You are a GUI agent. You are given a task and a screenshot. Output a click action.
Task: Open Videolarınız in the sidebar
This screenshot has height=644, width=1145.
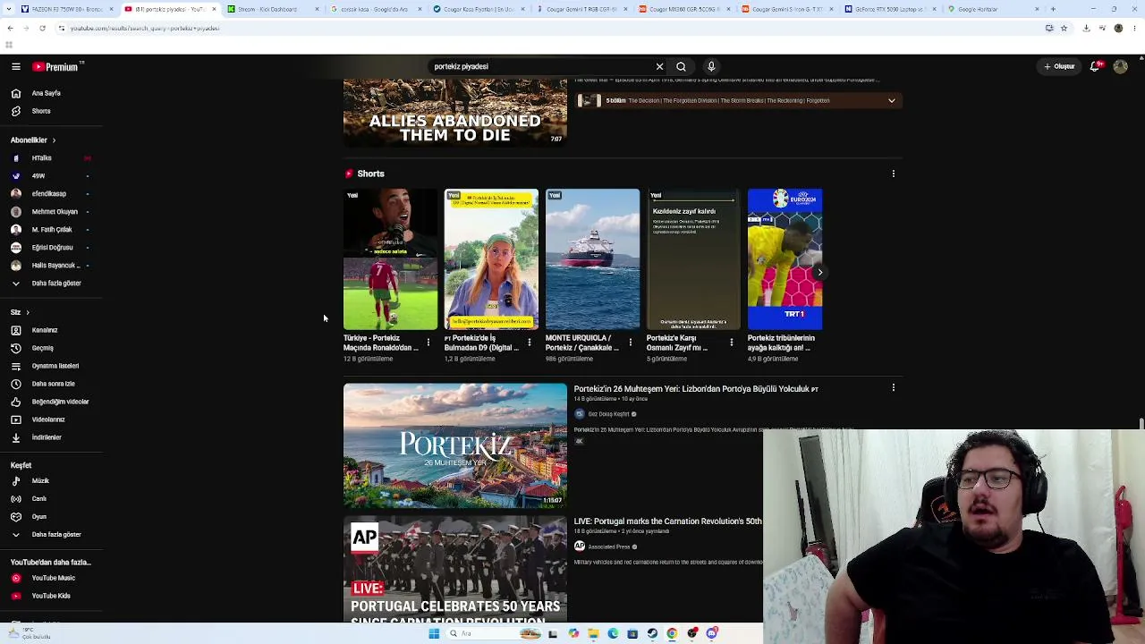pos(50,419)
